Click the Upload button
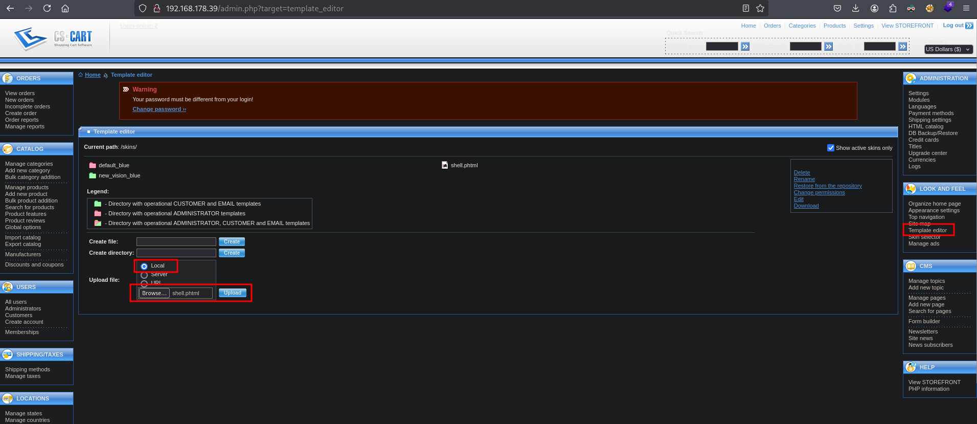The height and width of the screenshot is (424, 977). tap(233, 293)
